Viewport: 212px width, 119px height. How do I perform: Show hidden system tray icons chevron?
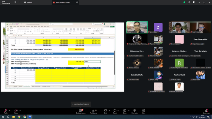[x=191, y=117]
